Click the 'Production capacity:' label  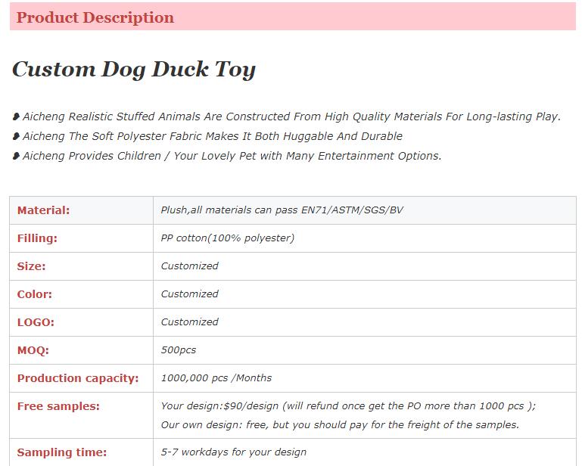78,378
